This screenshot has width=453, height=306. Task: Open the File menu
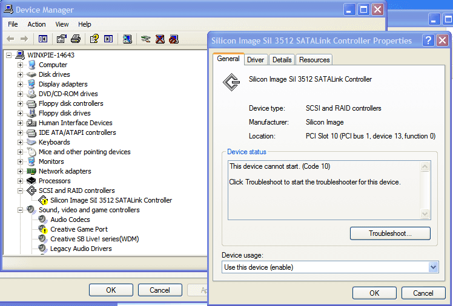click(x=13, y=24)
